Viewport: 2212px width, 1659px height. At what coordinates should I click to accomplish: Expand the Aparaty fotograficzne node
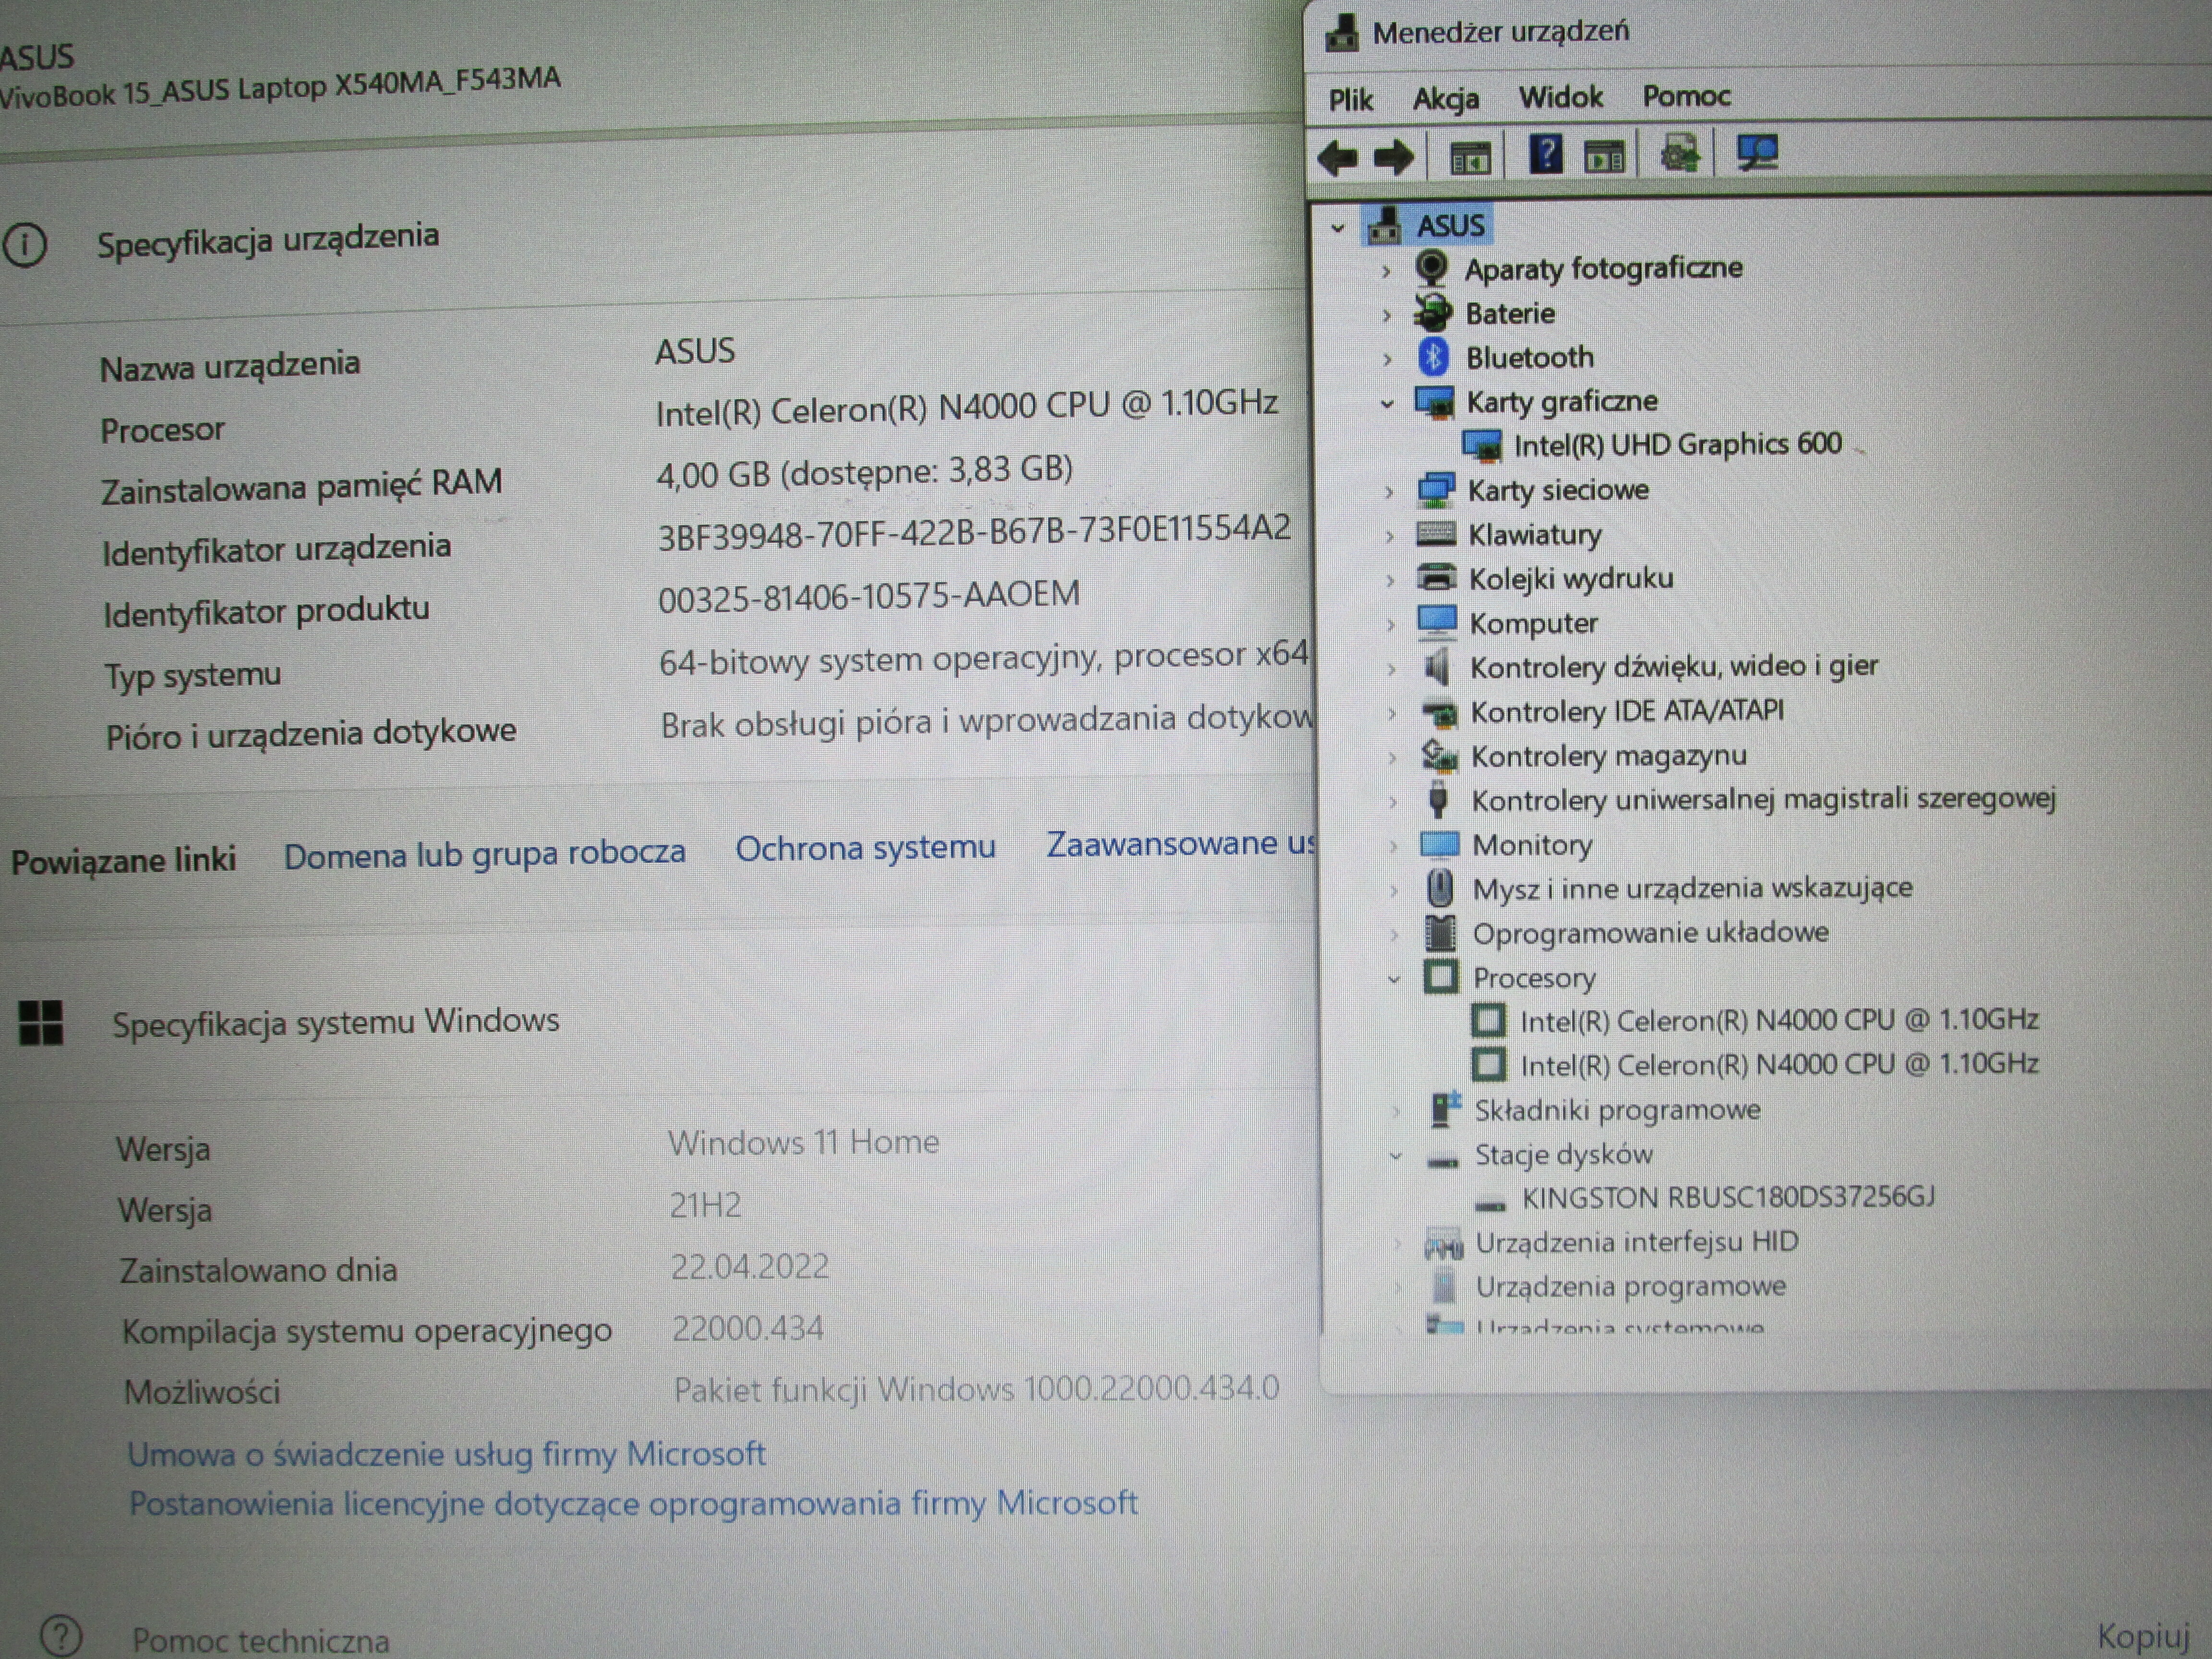[1386, 271]
